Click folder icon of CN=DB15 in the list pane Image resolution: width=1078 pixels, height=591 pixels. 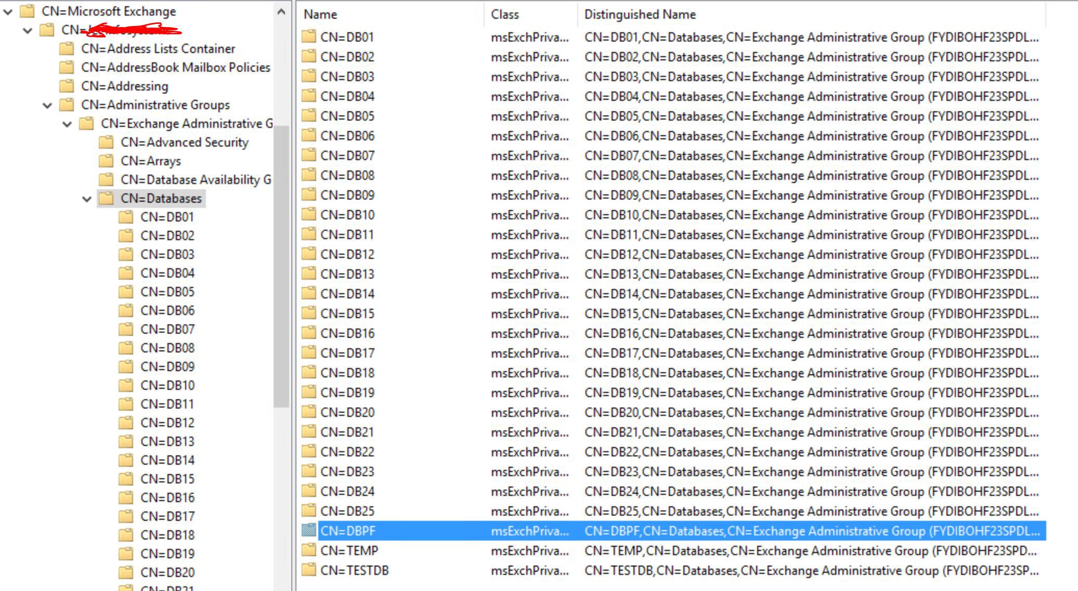click(309, 313)
